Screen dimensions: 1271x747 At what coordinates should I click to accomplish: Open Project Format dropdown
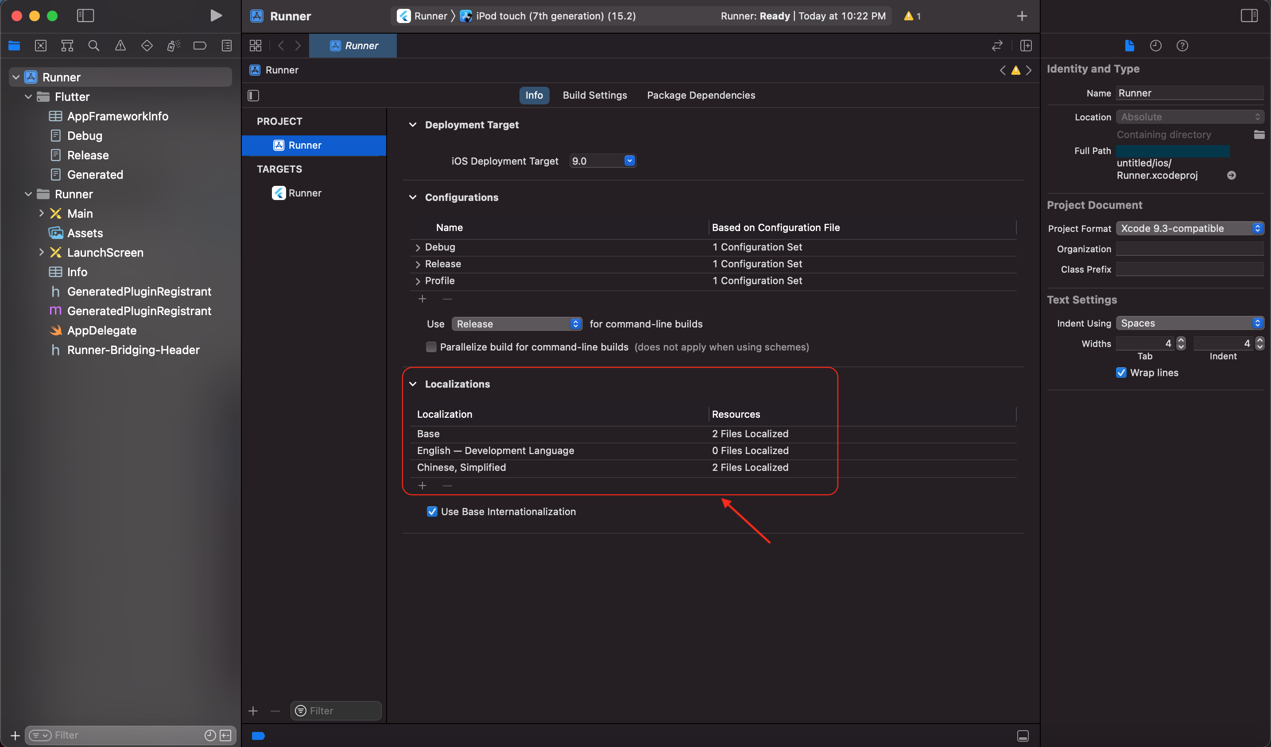pos(1190,228)
